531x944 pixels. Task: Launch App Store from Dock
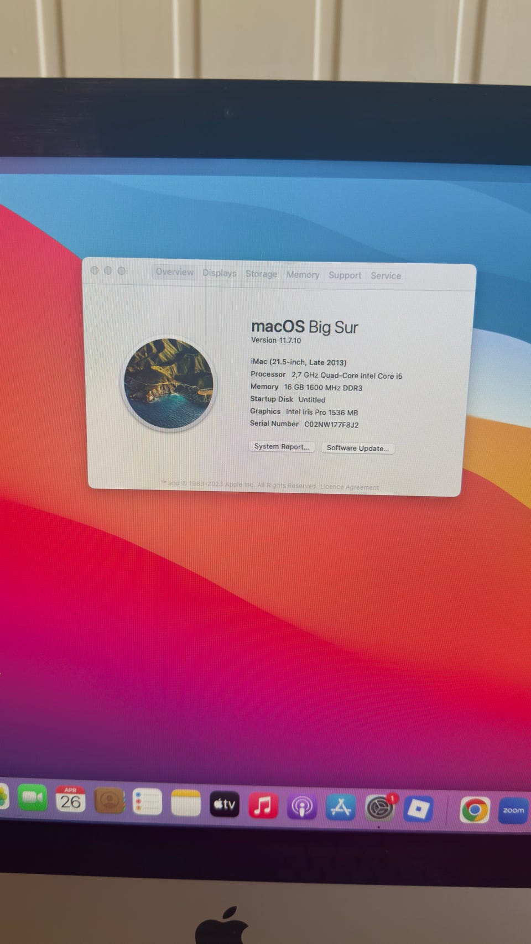[341, 808]
